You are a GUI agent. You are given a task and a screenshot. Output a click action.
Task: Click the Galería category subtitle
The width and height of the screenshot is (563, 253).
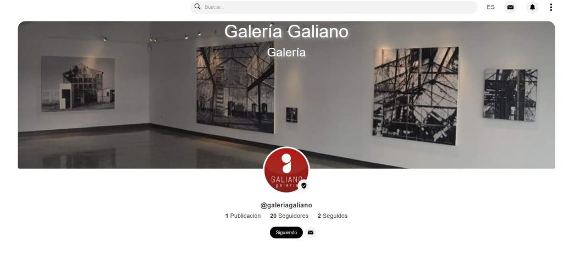[286, 52]
